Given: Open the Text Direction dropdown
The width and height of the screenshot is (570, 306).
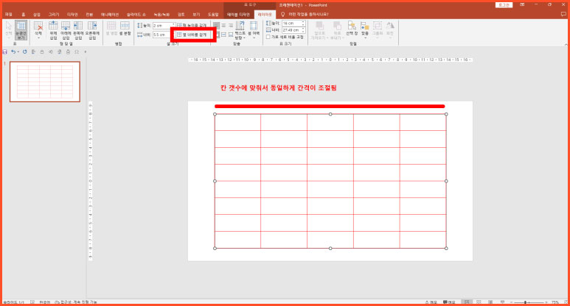Looking at the screenshot, I should point(240,30).
